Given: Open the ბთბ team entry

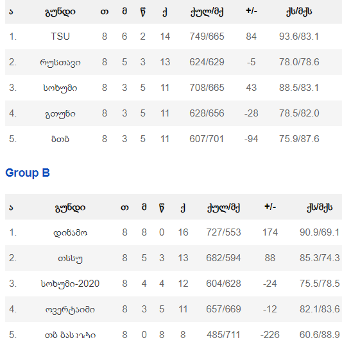Looking at the screenshot, I should pos(60,139).
